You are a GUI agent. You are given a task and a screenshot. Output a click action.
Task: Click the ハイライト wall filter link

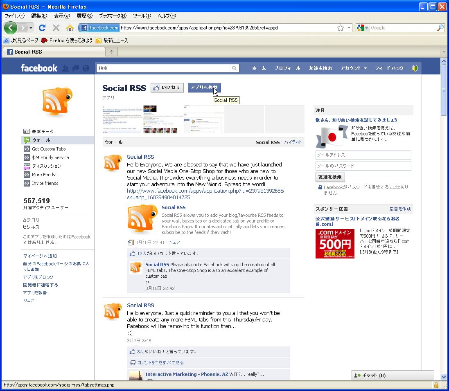click(293, 142)
